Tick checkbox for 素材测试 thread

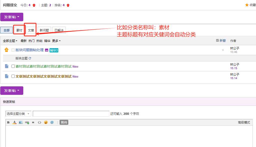click(x=13, y=66)
